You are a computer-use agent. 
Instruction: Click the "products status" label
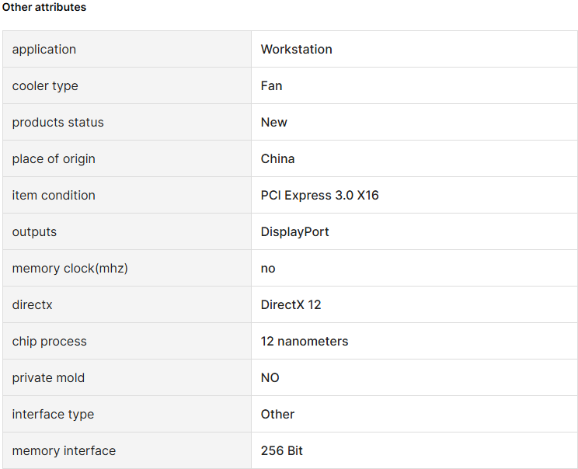coord(57,122)
